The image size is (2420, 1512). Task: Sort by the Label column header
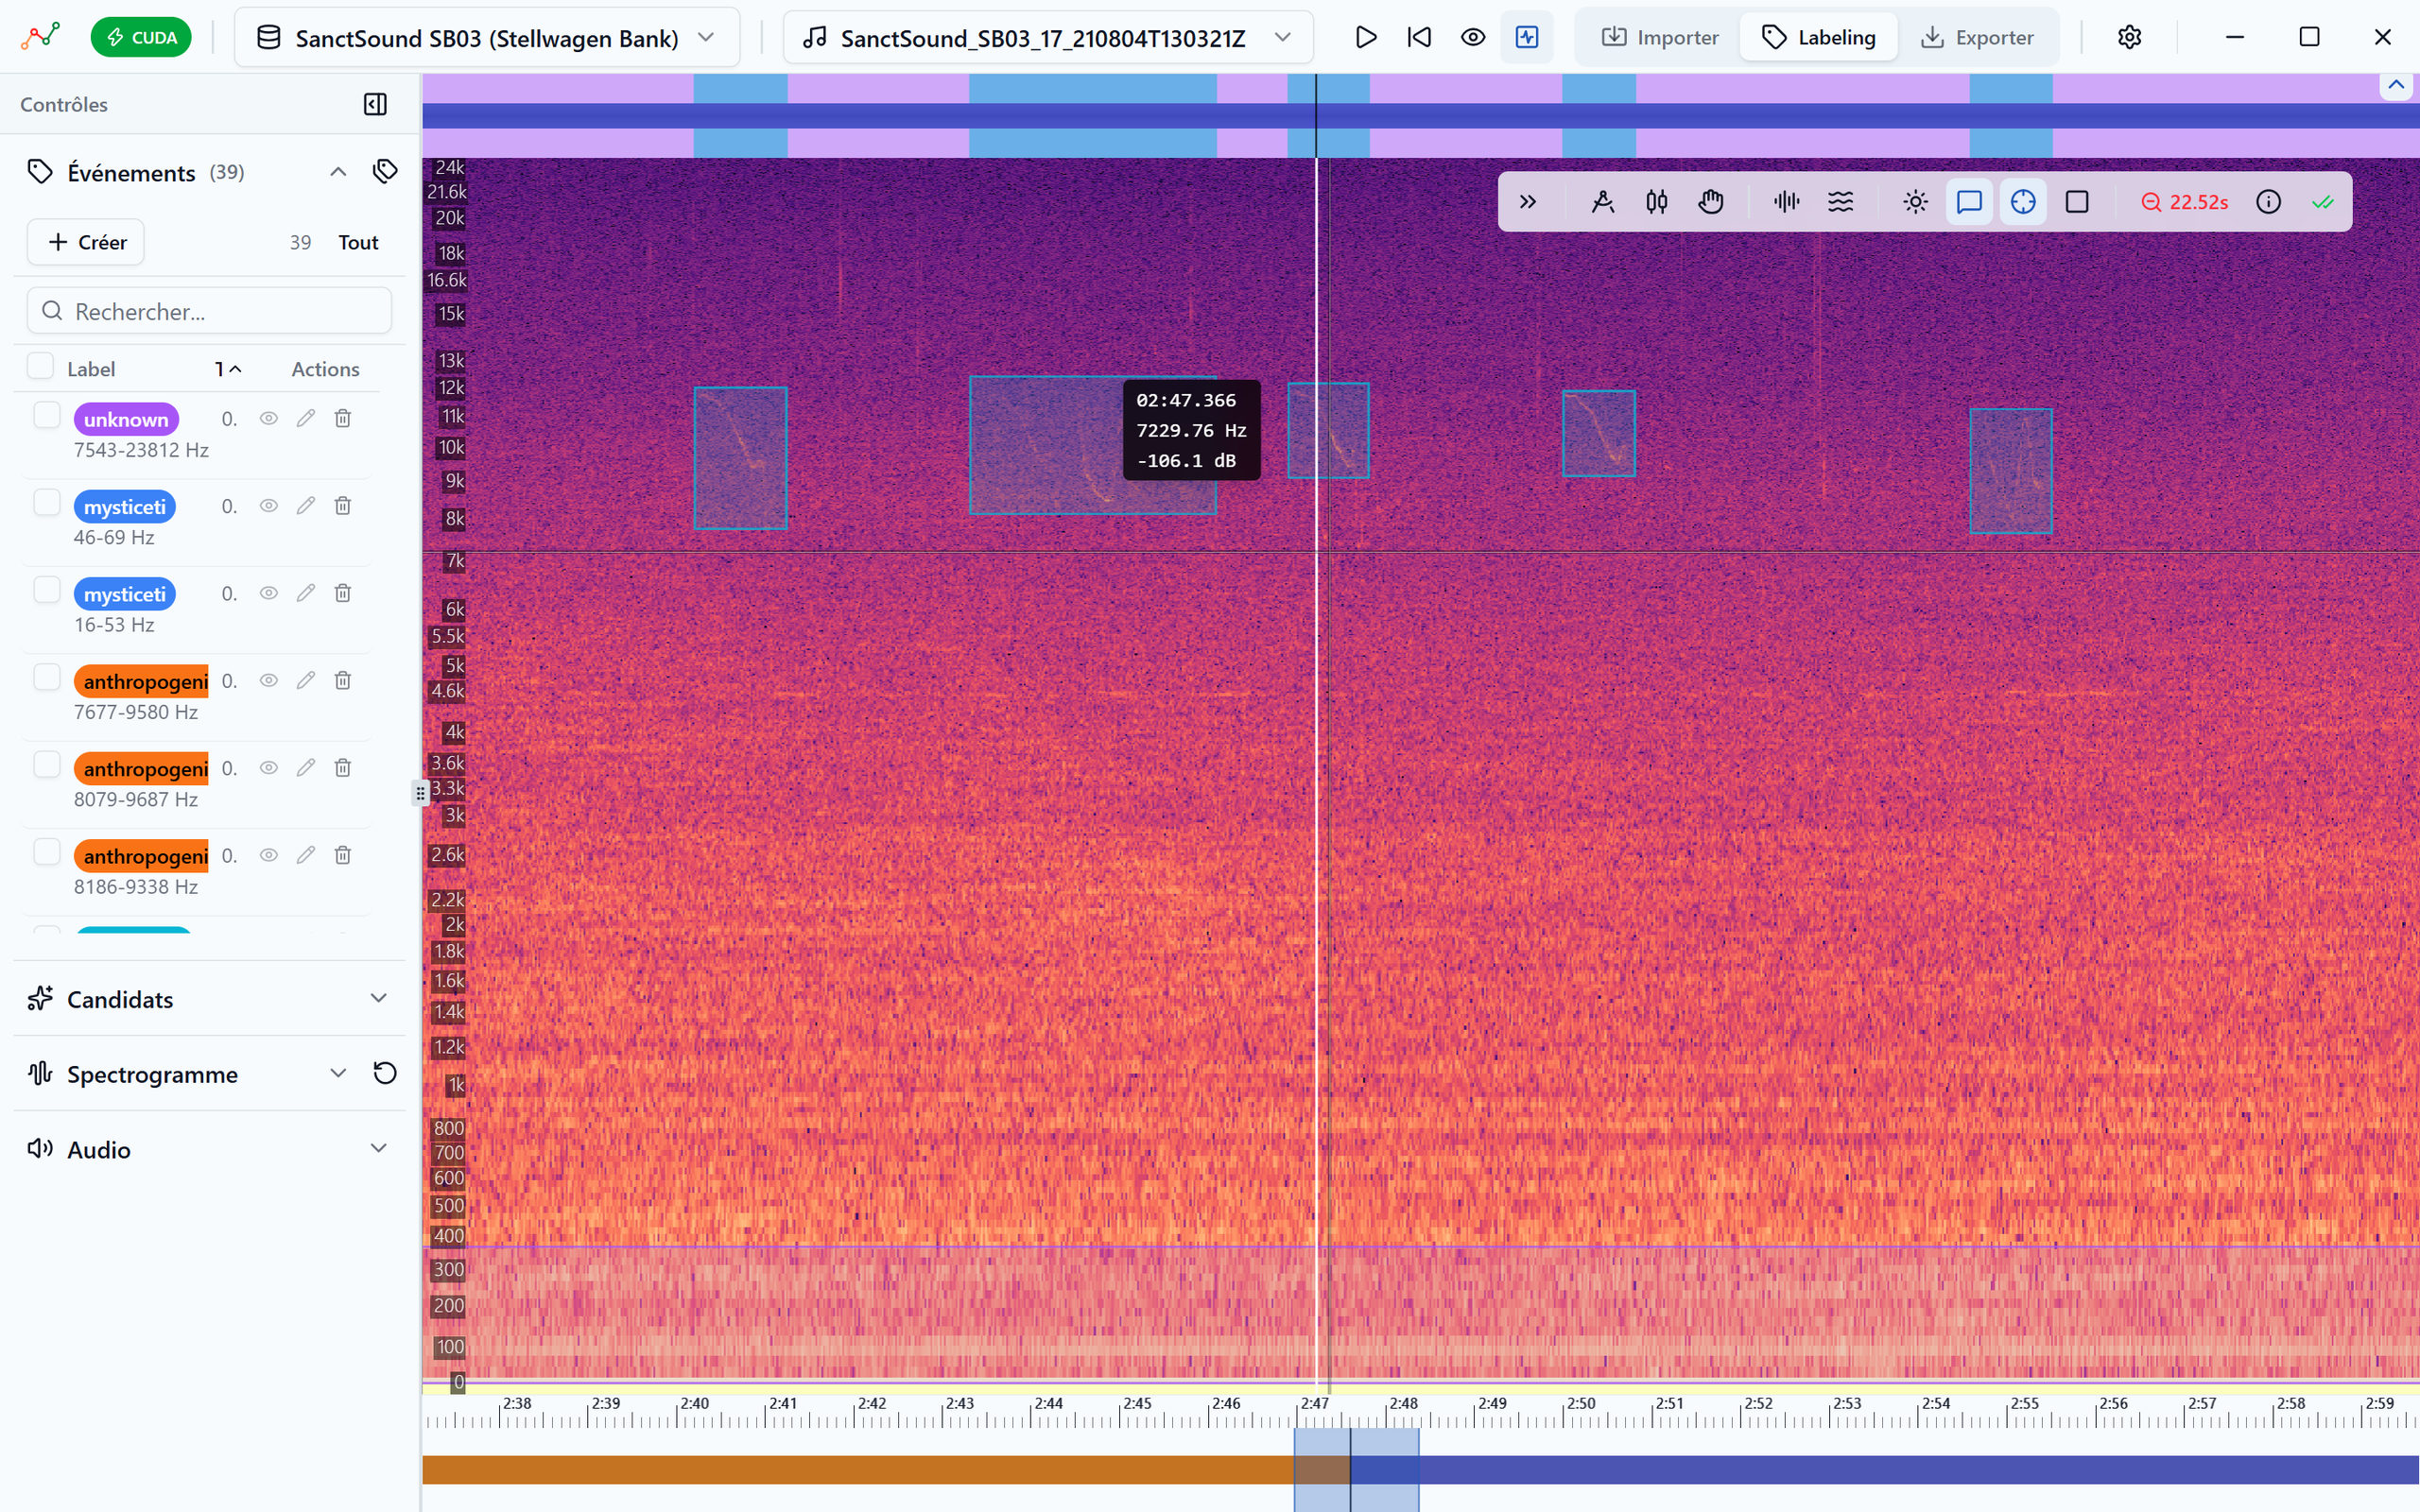(x=91, y=369)
